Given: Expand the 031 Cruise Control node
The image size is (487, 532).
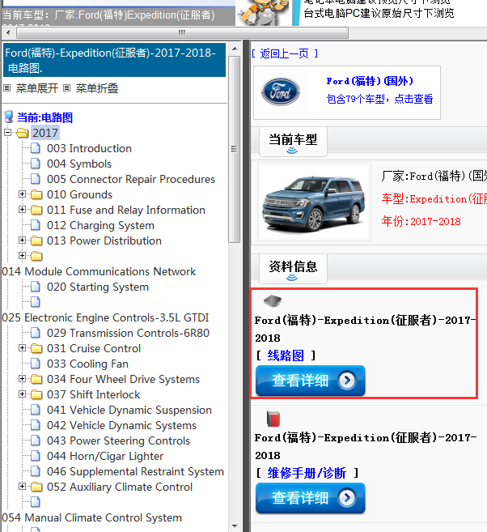Looking at the screenshot, I should (x=22, y=347).
